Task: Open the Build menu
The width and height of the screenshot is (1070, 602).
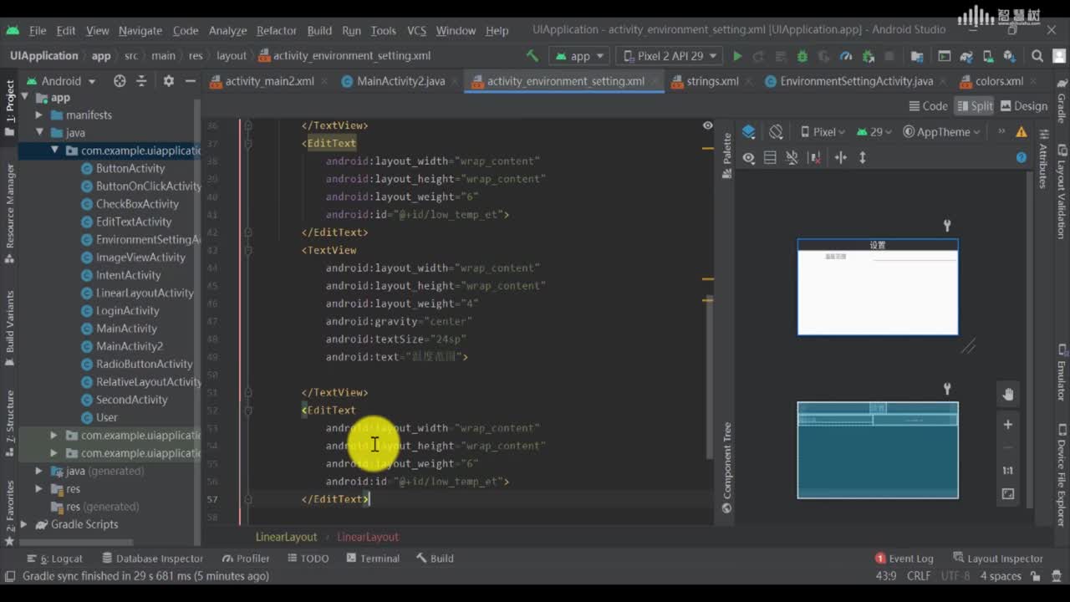Action: (x=319, y=30)
